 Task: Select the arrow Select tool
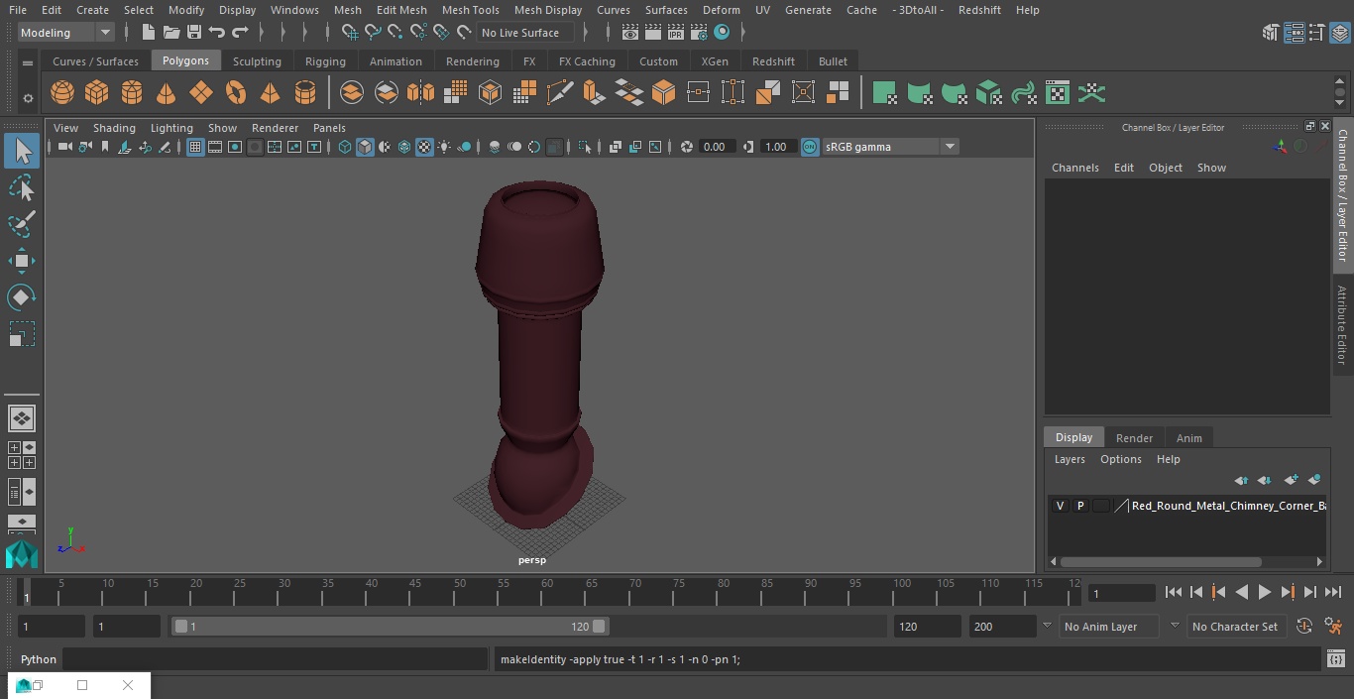(22, 151)
